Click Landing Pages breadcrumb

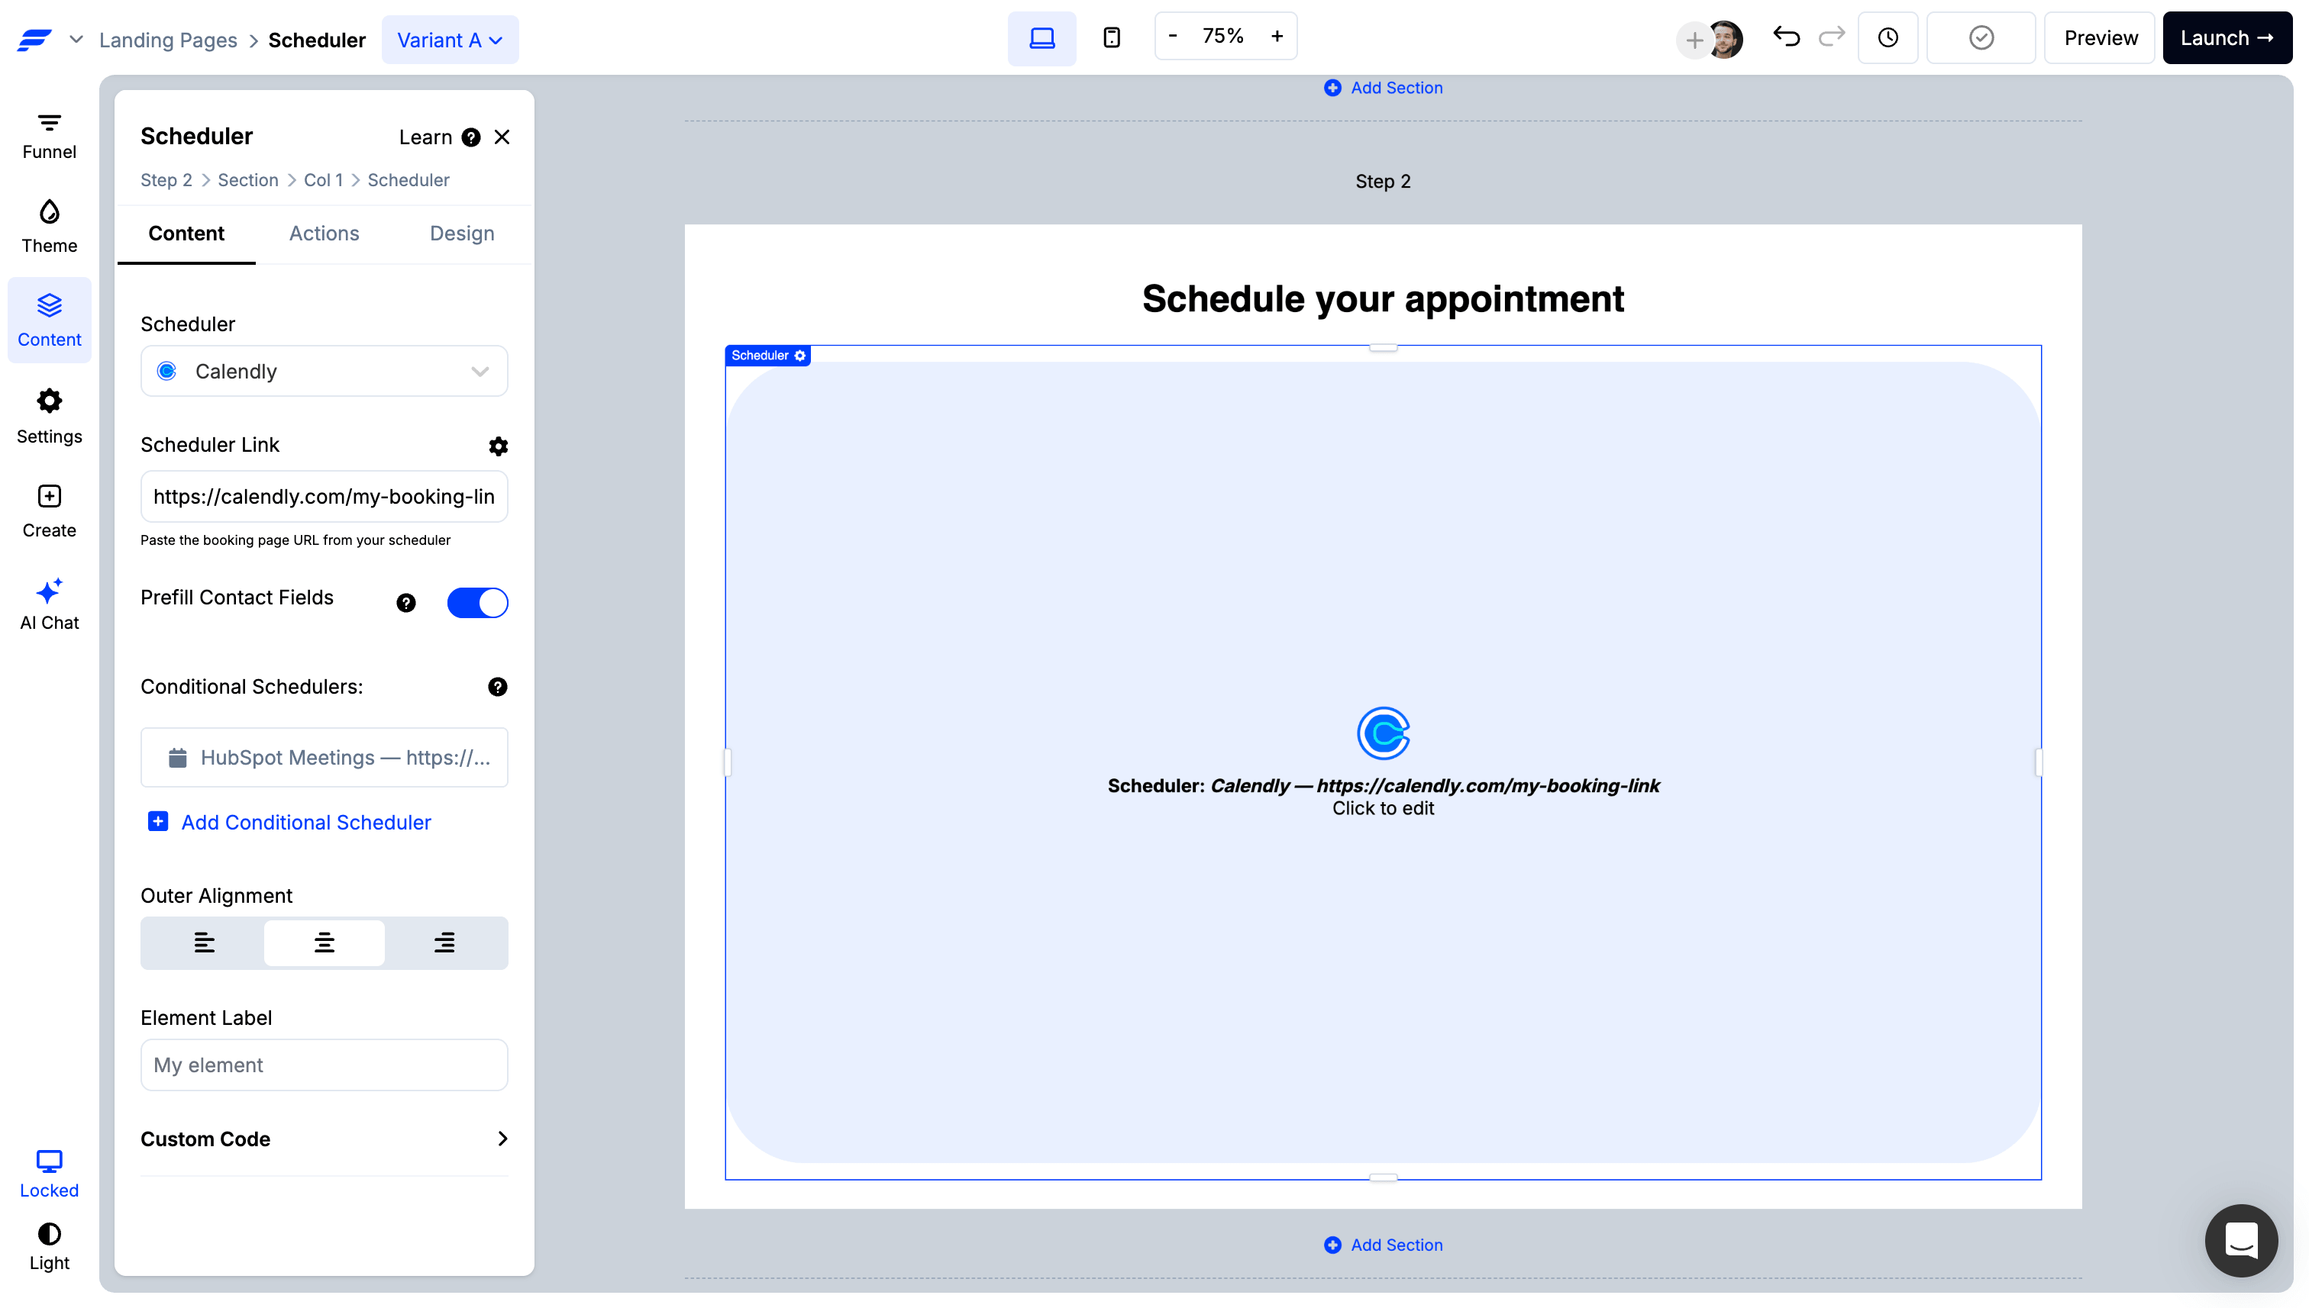click(168, 40)
